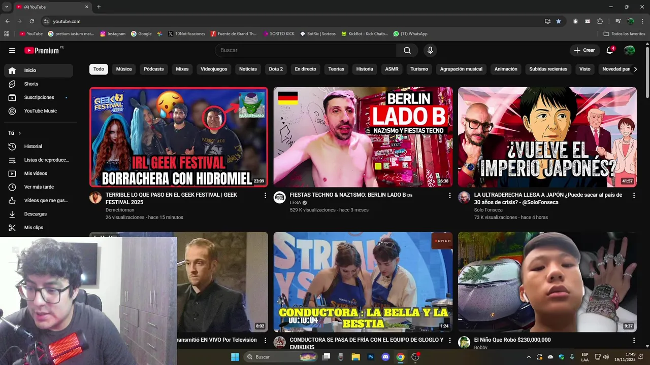The image size is (650, 365).
Task: Open the Instagram bookmark
Action: (113, 34)
